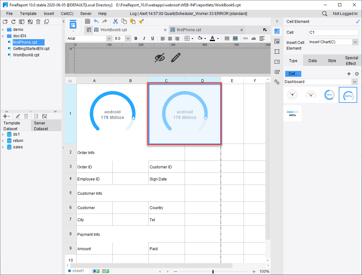
Task: Open the open-templates list dropdown arrow
Action: tap(265, 30)
